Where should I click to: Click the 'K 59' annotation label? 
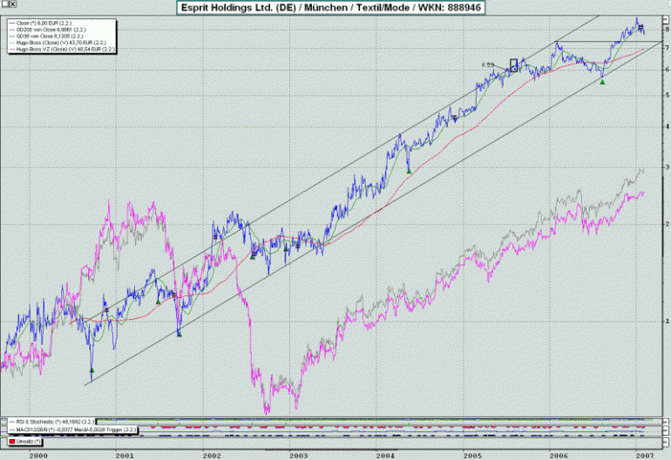488,65
